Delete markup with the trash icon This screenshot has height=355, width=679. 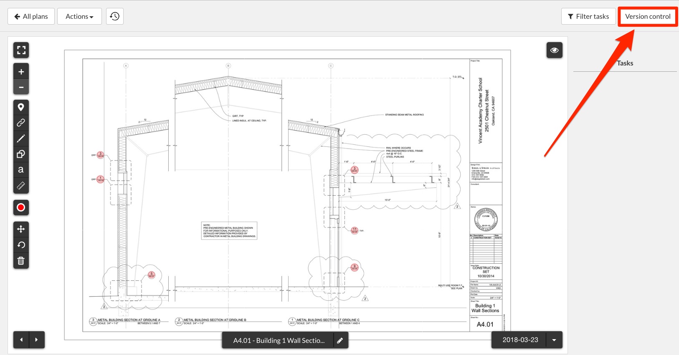point(21,261)
